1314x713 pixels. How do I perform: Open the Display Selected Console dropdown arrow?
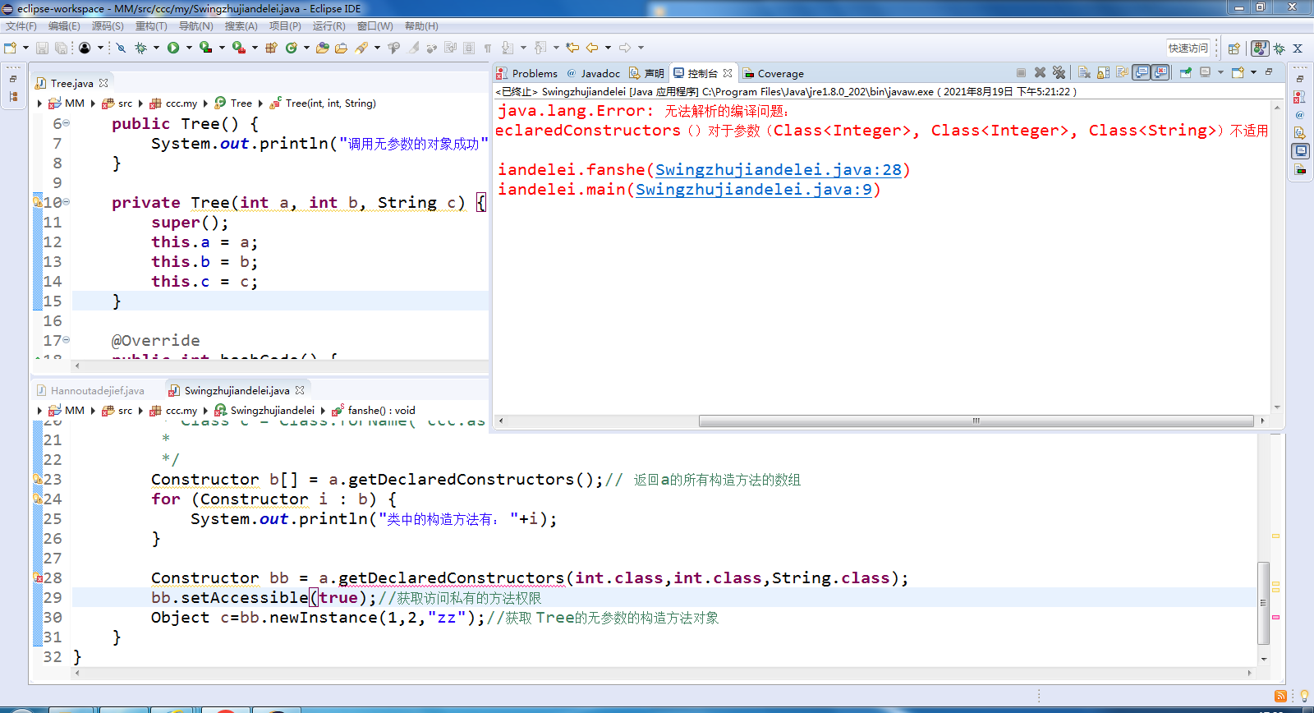(x=1220, y=72)
